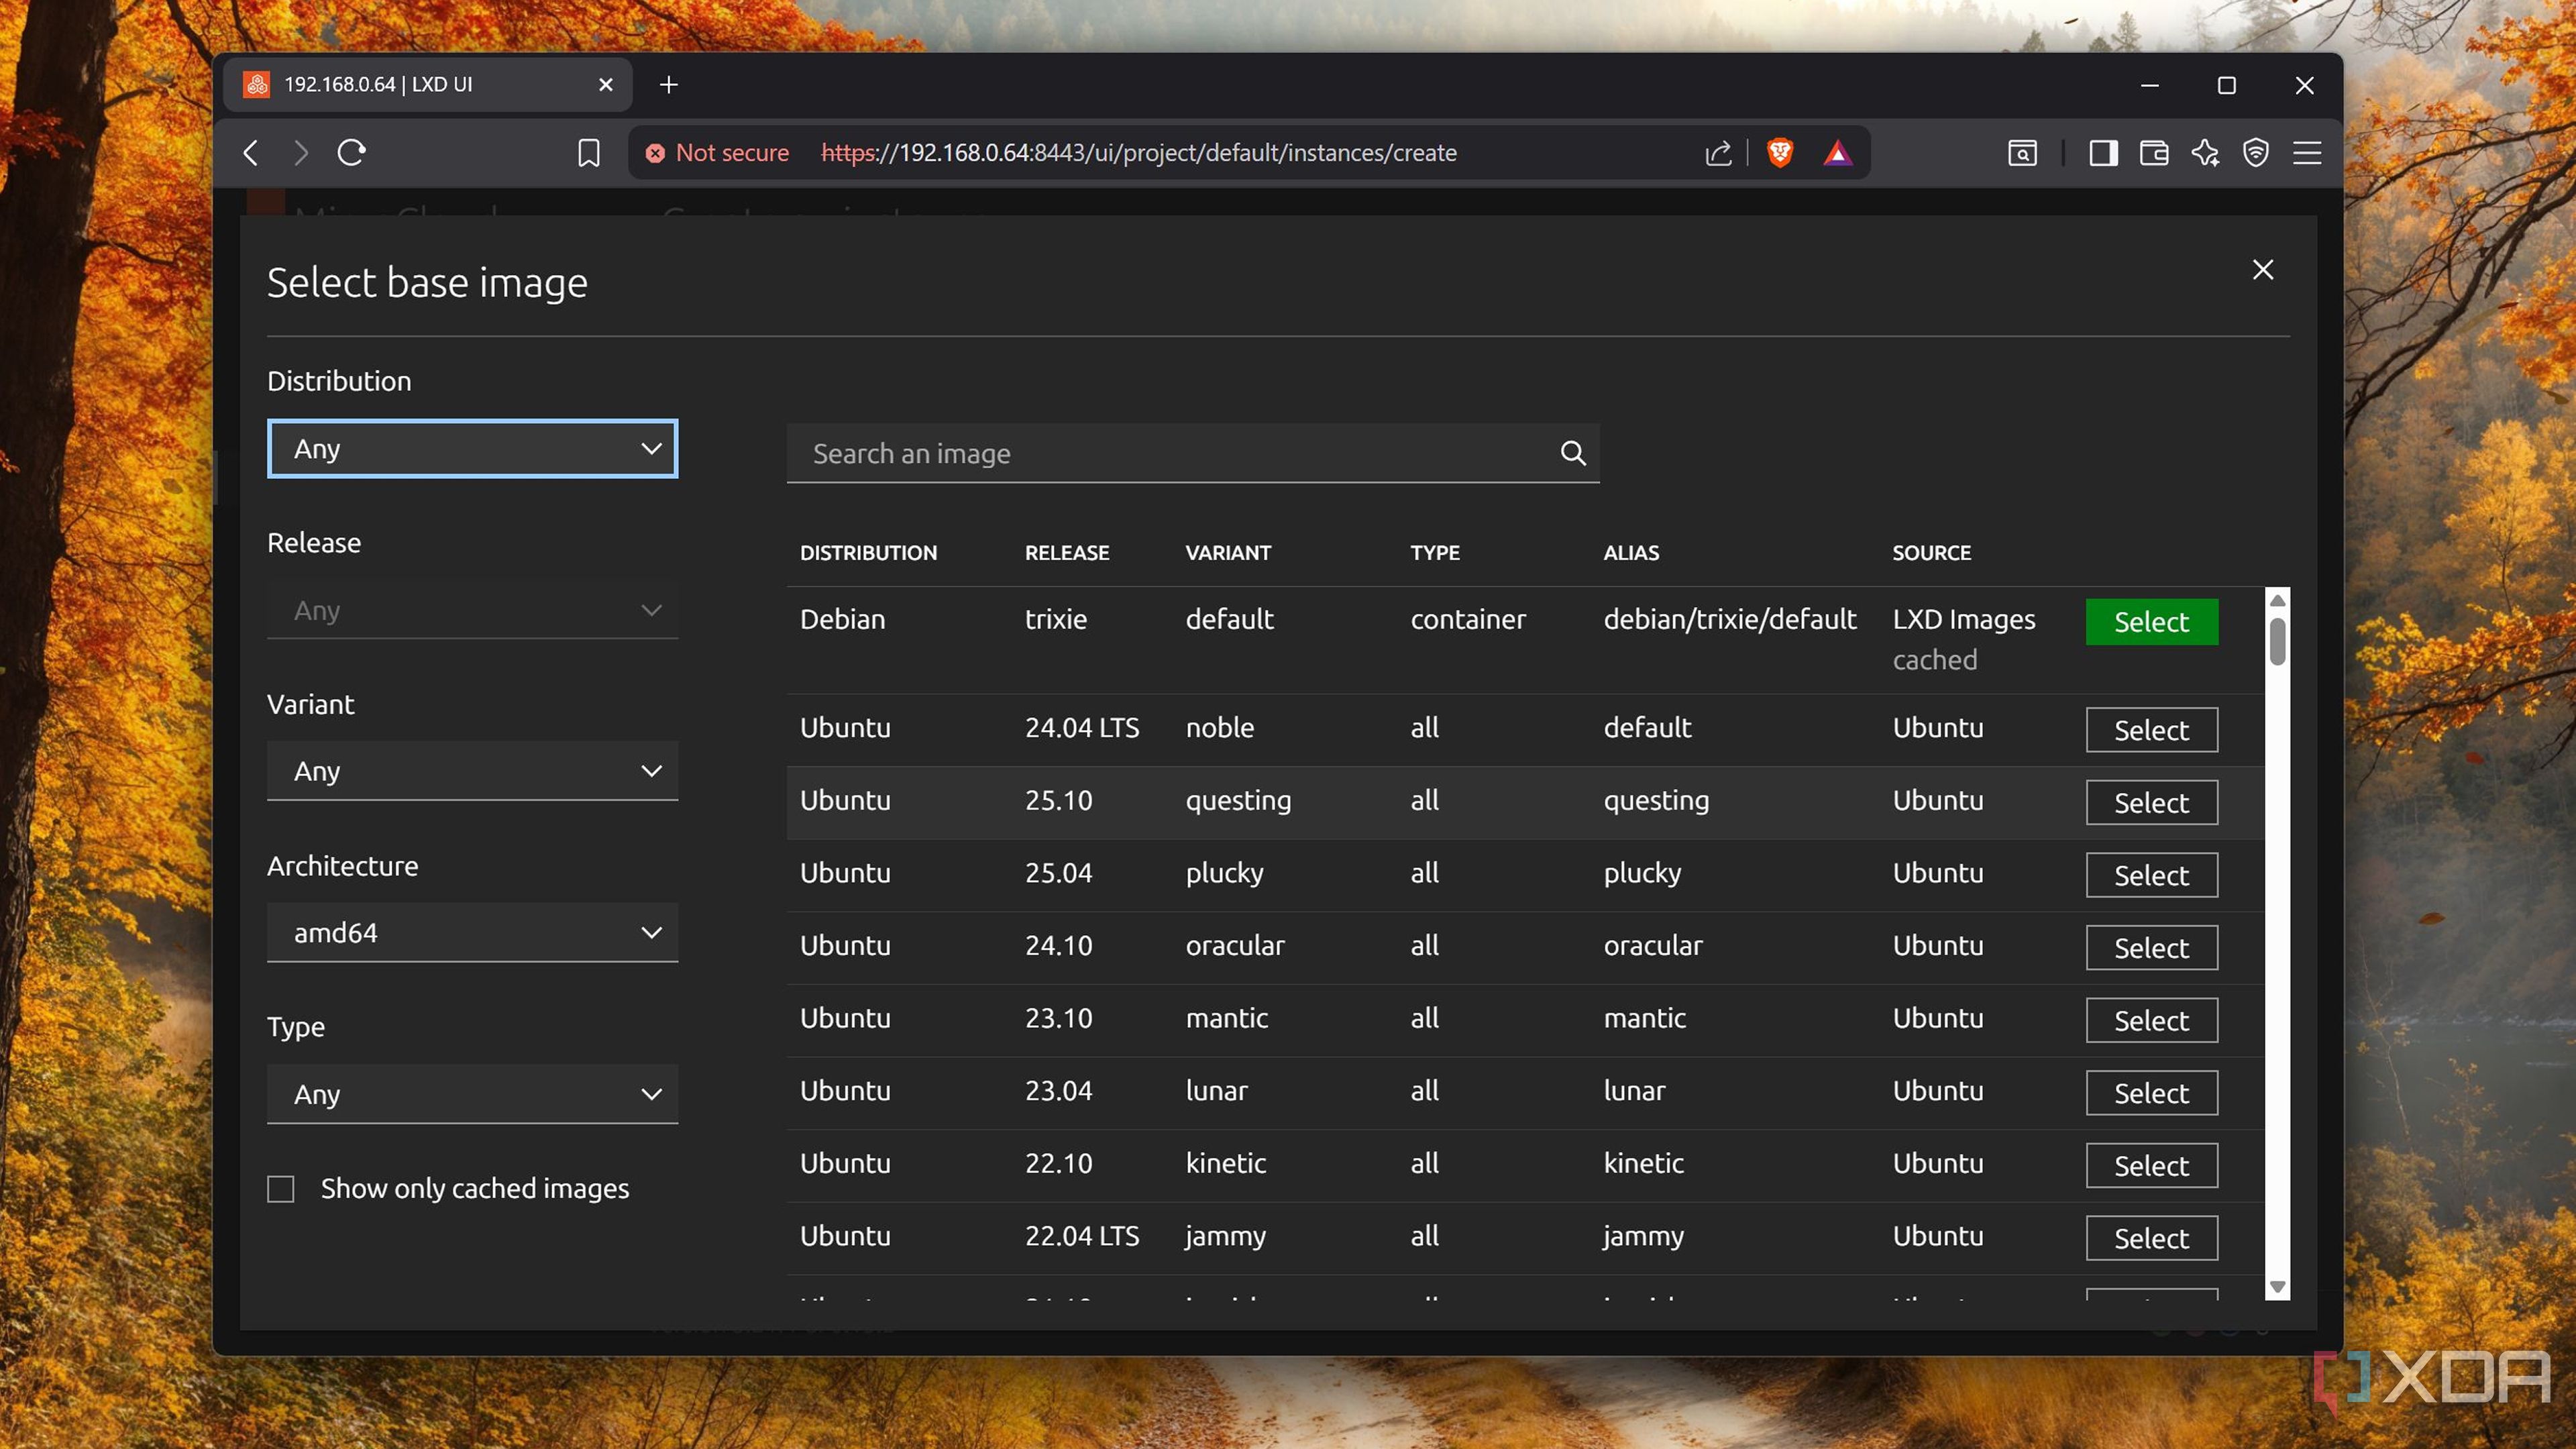The image size is (2576, 1449).
Task: Click the Search an image field
Action: pos(1192,453)
